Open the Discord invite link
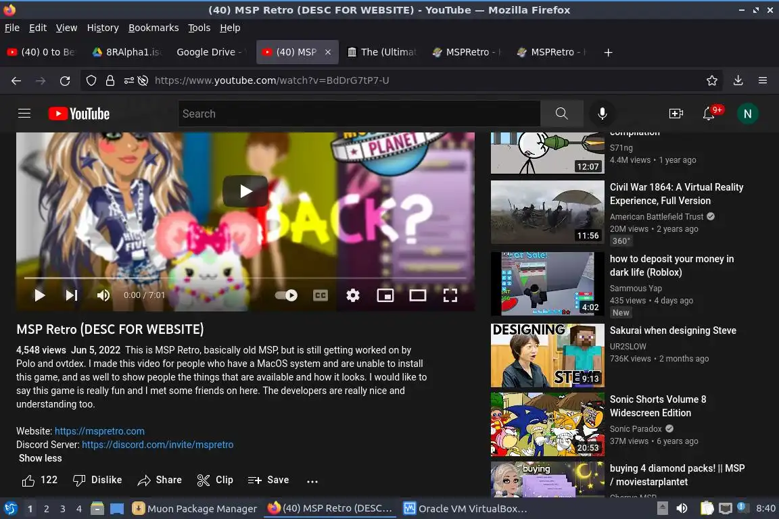 point(158,445)
